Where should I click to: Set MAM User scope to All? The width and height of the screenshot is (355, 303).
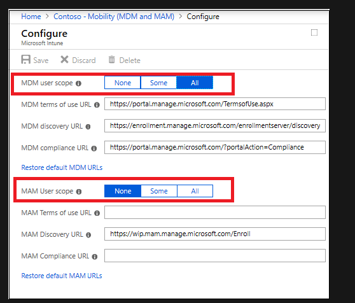195,191
